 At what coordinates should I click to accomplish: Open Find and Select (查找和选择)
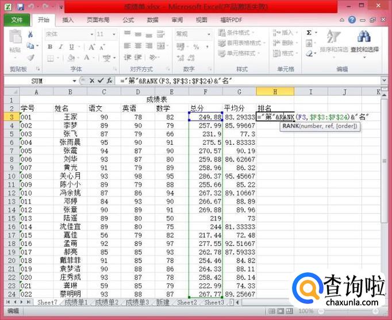click(x=364, y=44)
